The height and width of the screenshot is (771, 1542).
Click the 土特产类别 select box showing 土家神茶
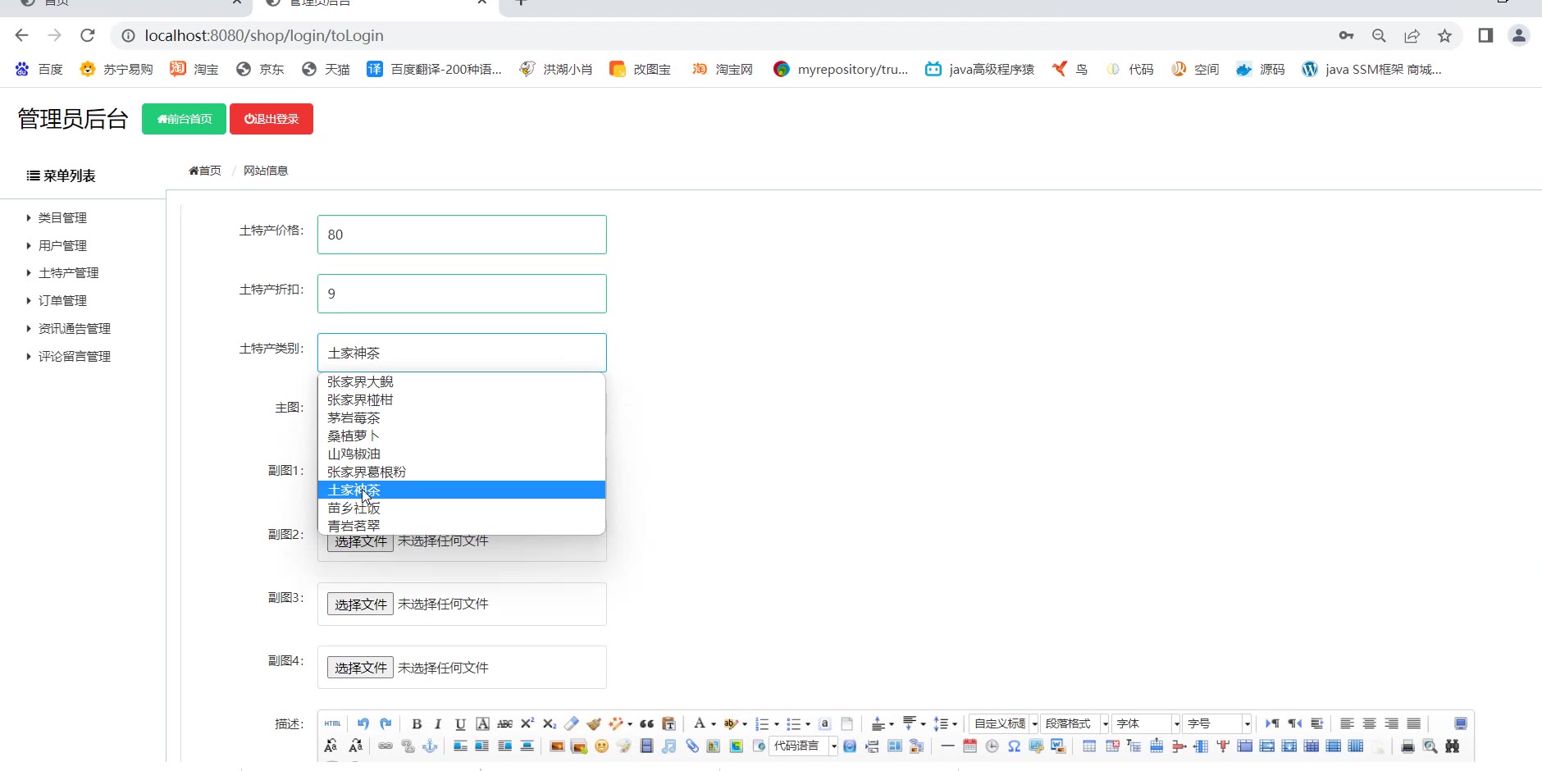point(462,353)
